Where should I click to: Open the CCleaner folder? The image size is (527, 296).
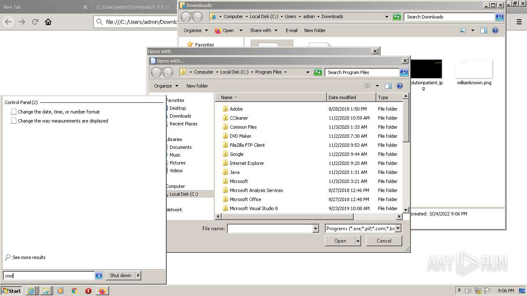coord(239,118)
